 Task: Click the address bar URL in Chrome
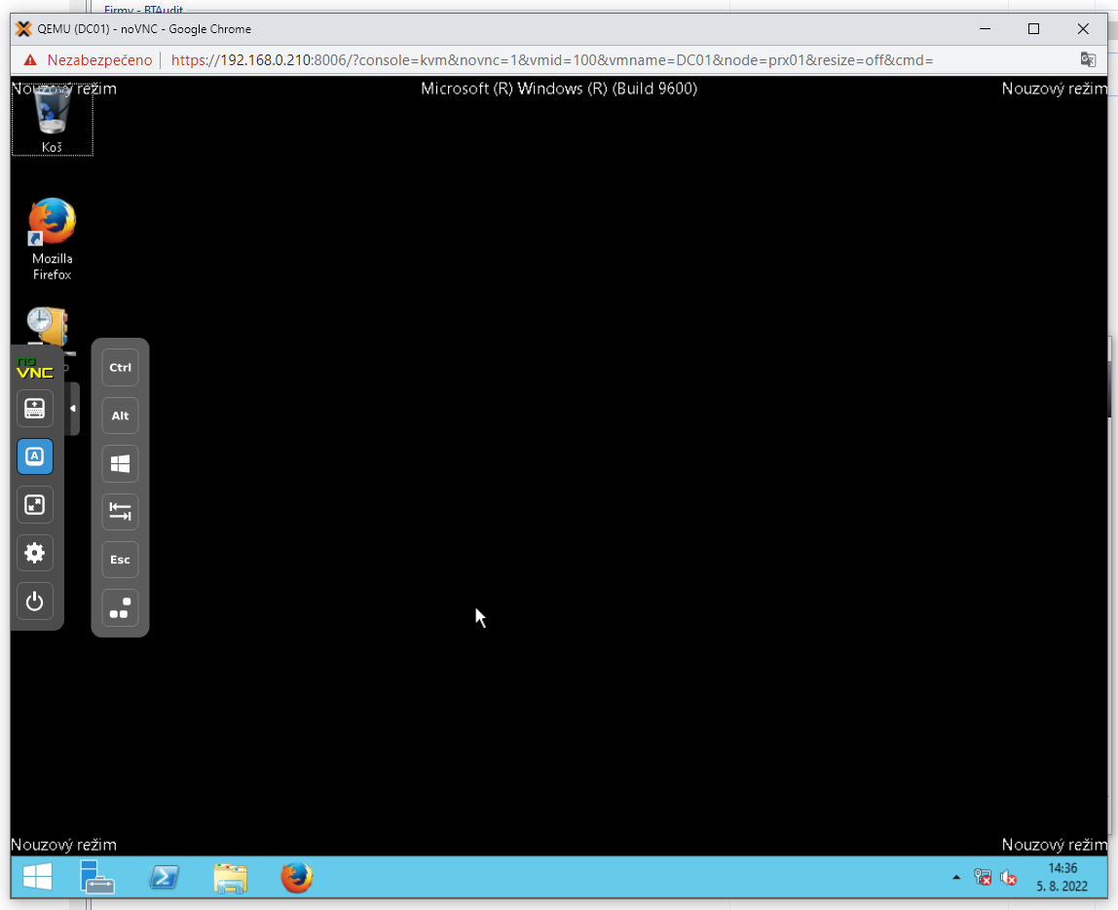(x=551, y=59)
